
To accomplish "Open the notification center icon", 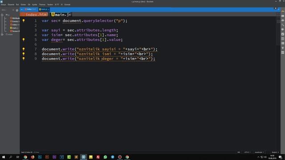I will coord(280,157).
